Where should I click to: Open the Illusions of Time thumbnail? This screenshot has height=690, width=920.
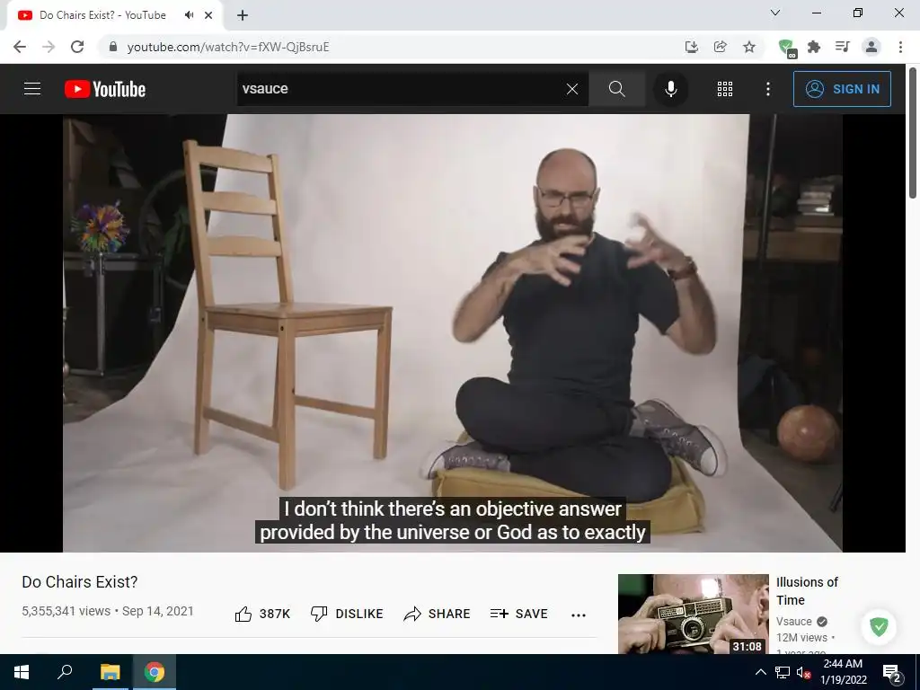coord(693,614)
